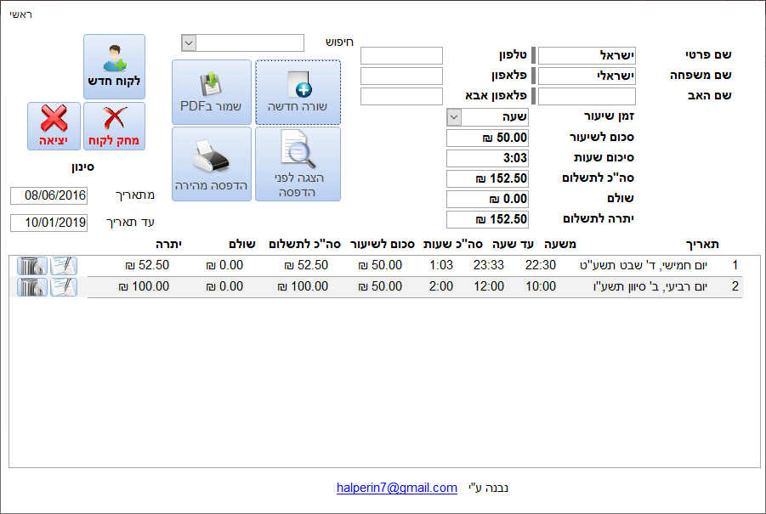Open the חיפוש search dropdown arrow
The image size is (766, 514).
189,43
